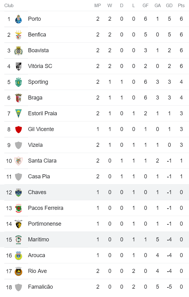The height and width of the screenshot is (297, 189).
Task: Click the Benfica club crest icon
Action: (x=18, y=35)
